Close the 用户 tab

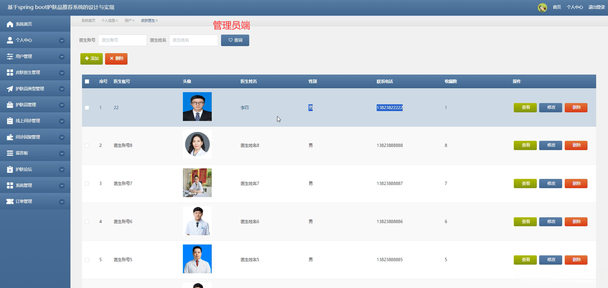pos(133,20)
